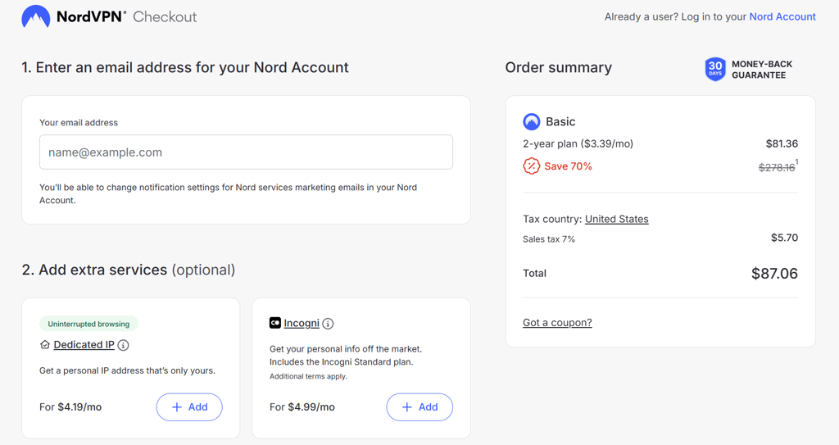Viewport: 839px width, 445px height.
Task: Click the Additional terms apply note
Action: (x=308, y=376)
